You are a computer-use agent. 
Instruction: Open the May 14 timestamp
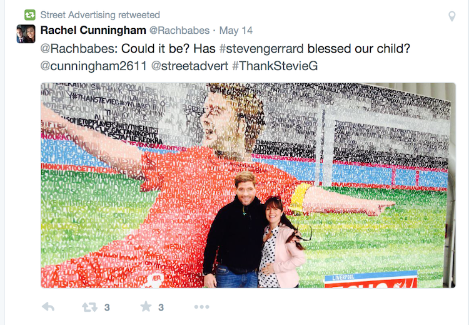pyautogui.click(x=236, y=31)
